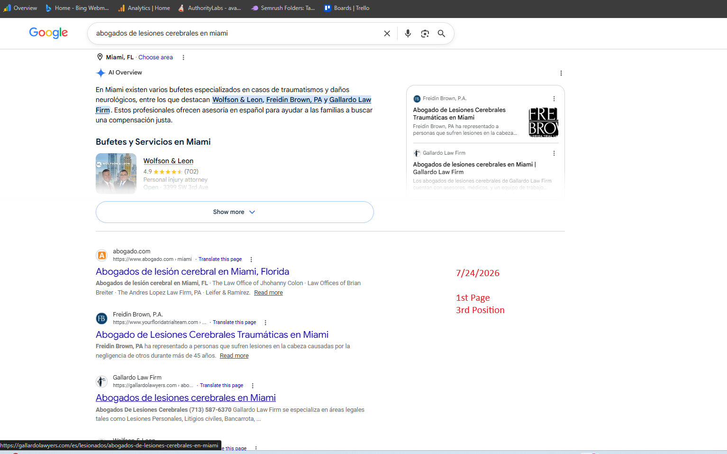
Task: Click the Choose area link
Action: coord(155,57)
